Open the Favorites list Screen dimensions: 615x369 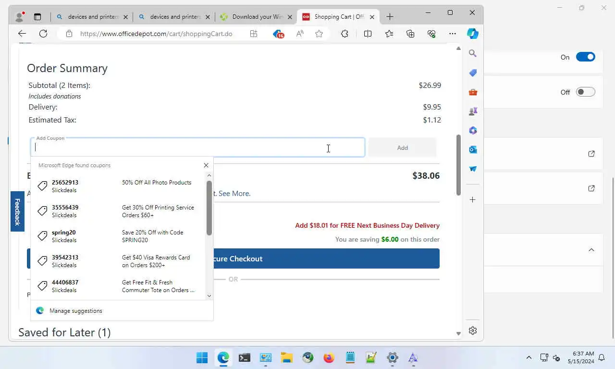(389, 34)
